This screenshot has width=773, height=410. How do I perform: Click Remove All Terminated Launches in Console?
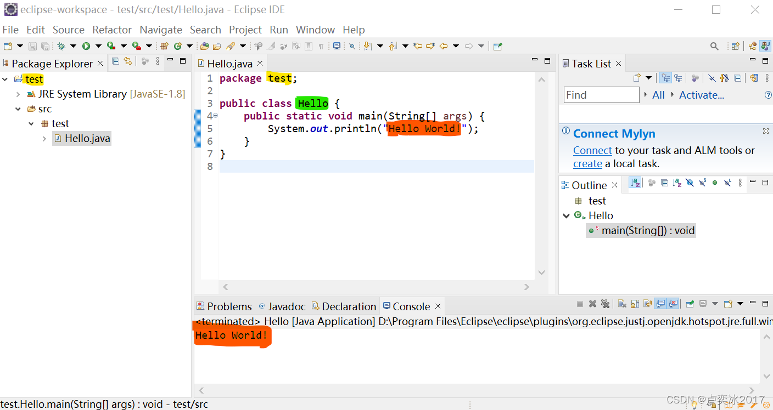coord(605,304)
